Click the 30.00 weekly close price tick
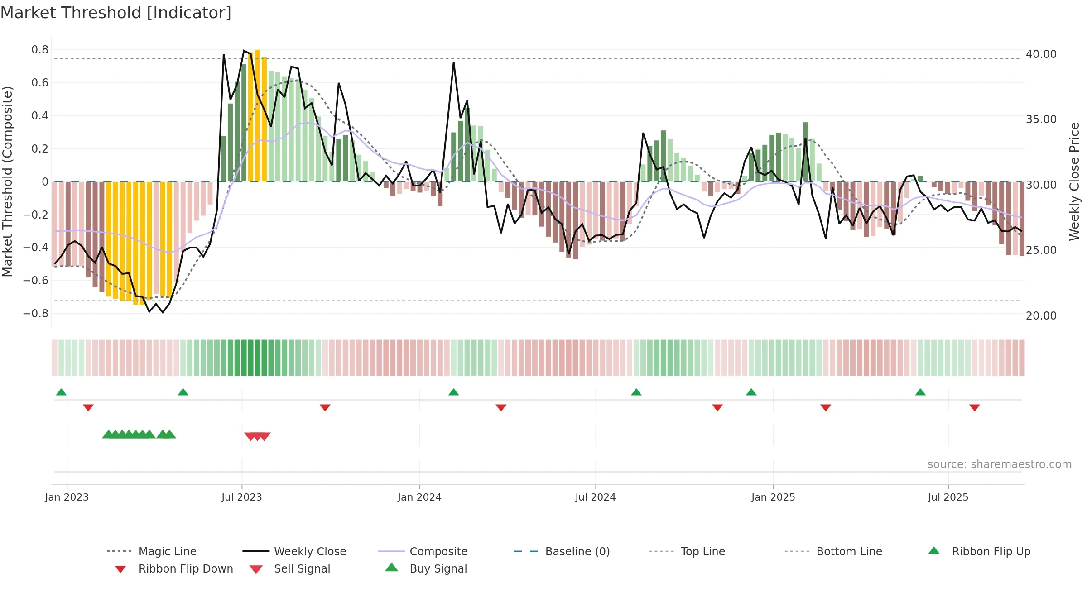Image resolution: width=1087 pixels, height=611 pixels. click(x=1041, y=185)
